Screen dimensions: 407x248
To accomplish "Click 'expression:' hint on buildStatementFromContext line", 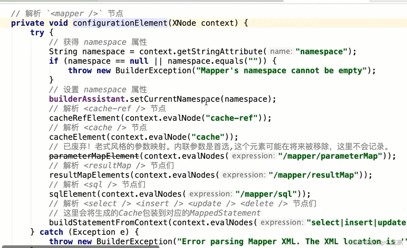I will coord(282,223).
